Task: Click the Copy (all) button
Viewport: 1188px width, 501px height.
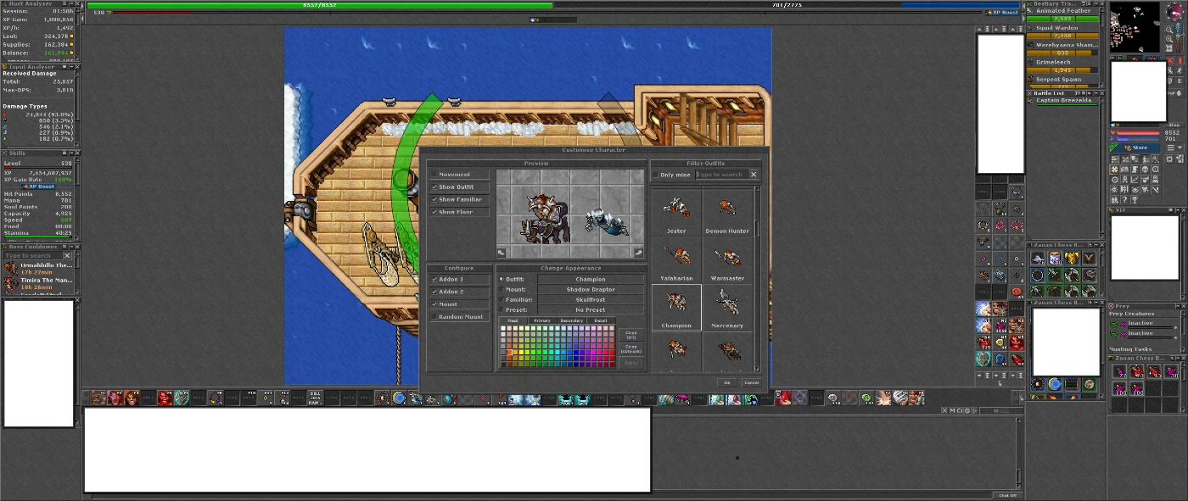Action: (x=630, y=334)
